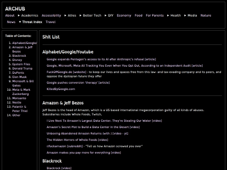Open 'Google pushes conversion therapy' article link

pos(78,83)
